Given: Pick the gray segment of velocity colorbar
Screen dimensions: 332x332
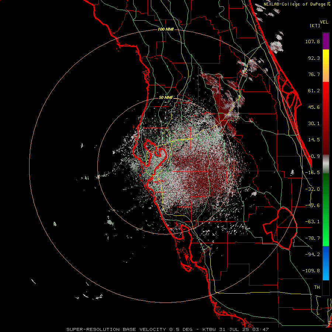Looking at the screenshot, I should click(326, 164).
